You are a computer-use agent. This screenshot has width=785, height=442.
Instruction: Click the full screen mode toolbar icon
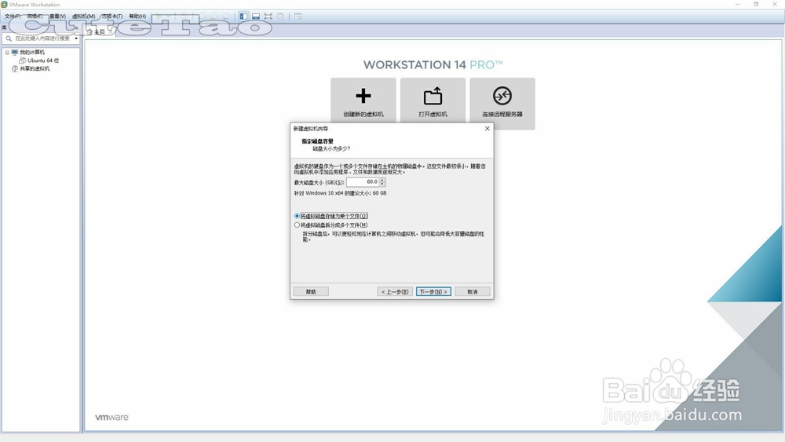pyautogui.click(x=268, y=16)
